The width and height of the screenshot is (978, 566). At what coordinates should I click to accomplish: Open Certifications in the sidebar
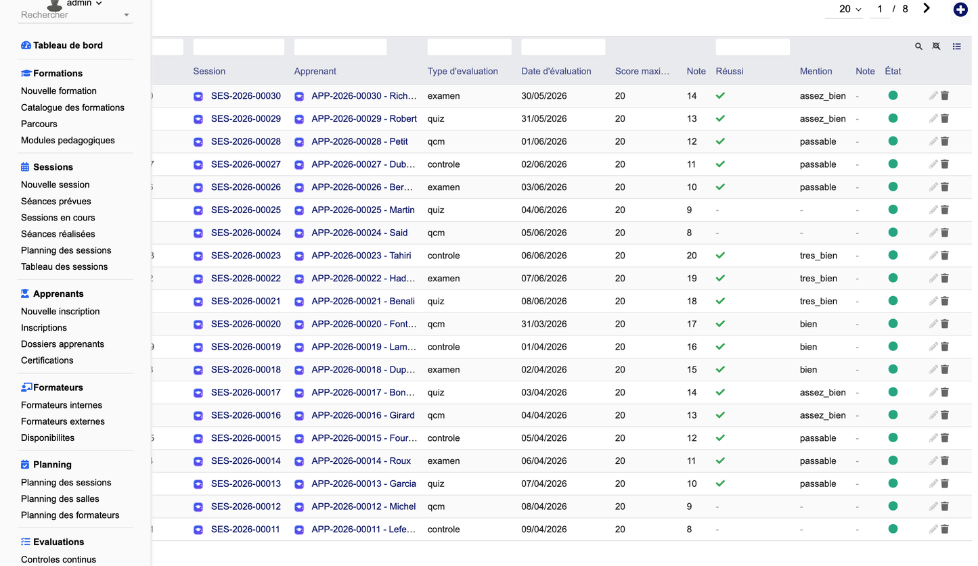coord(47,360)
